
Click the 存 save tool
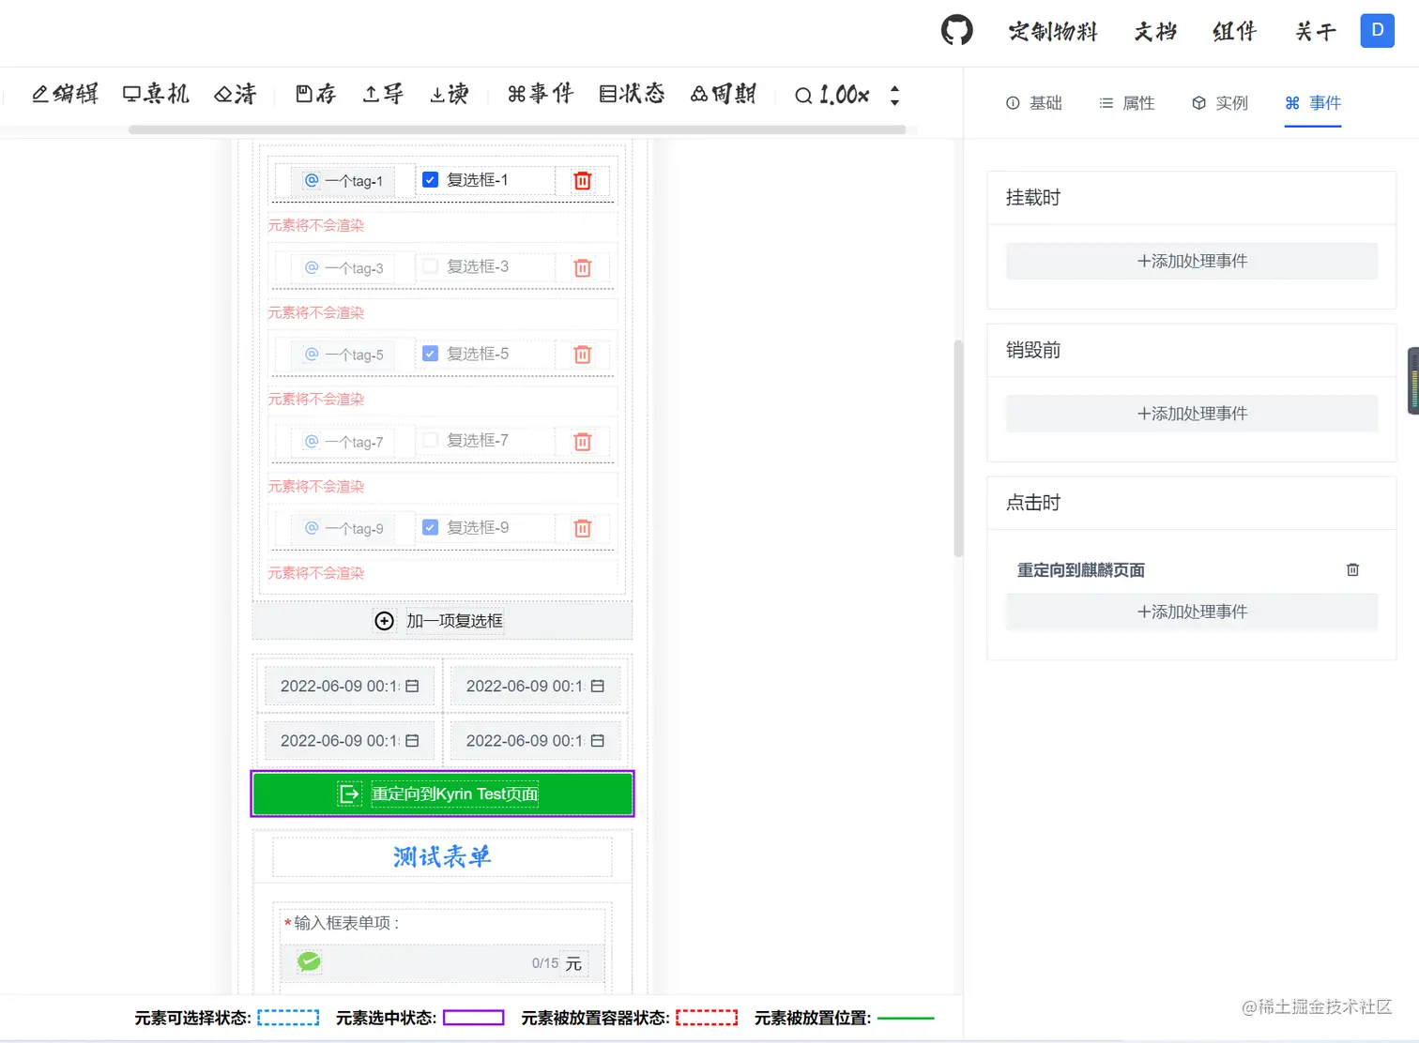[315, 94]
